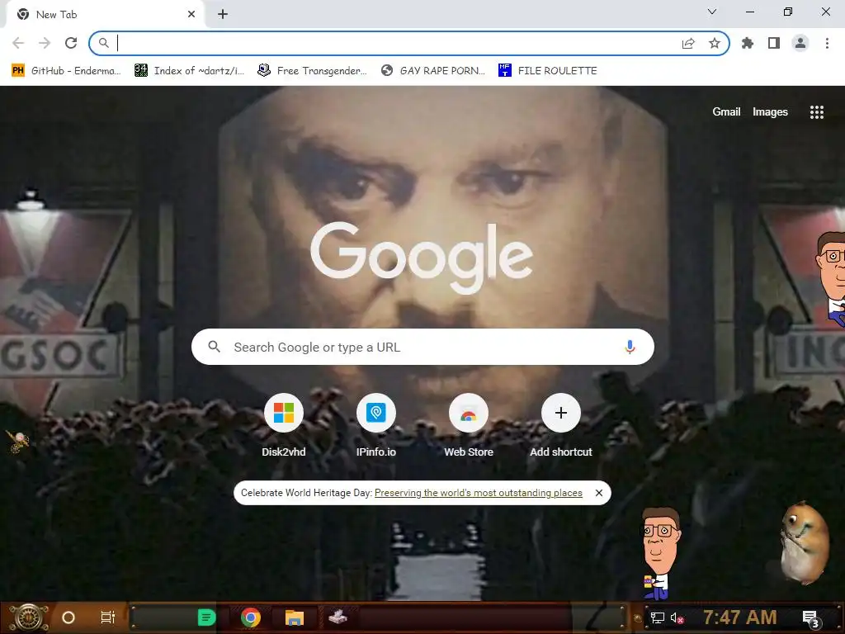
Task: Bookmark this tab with the star icon
Action: (x=715, y=43)
